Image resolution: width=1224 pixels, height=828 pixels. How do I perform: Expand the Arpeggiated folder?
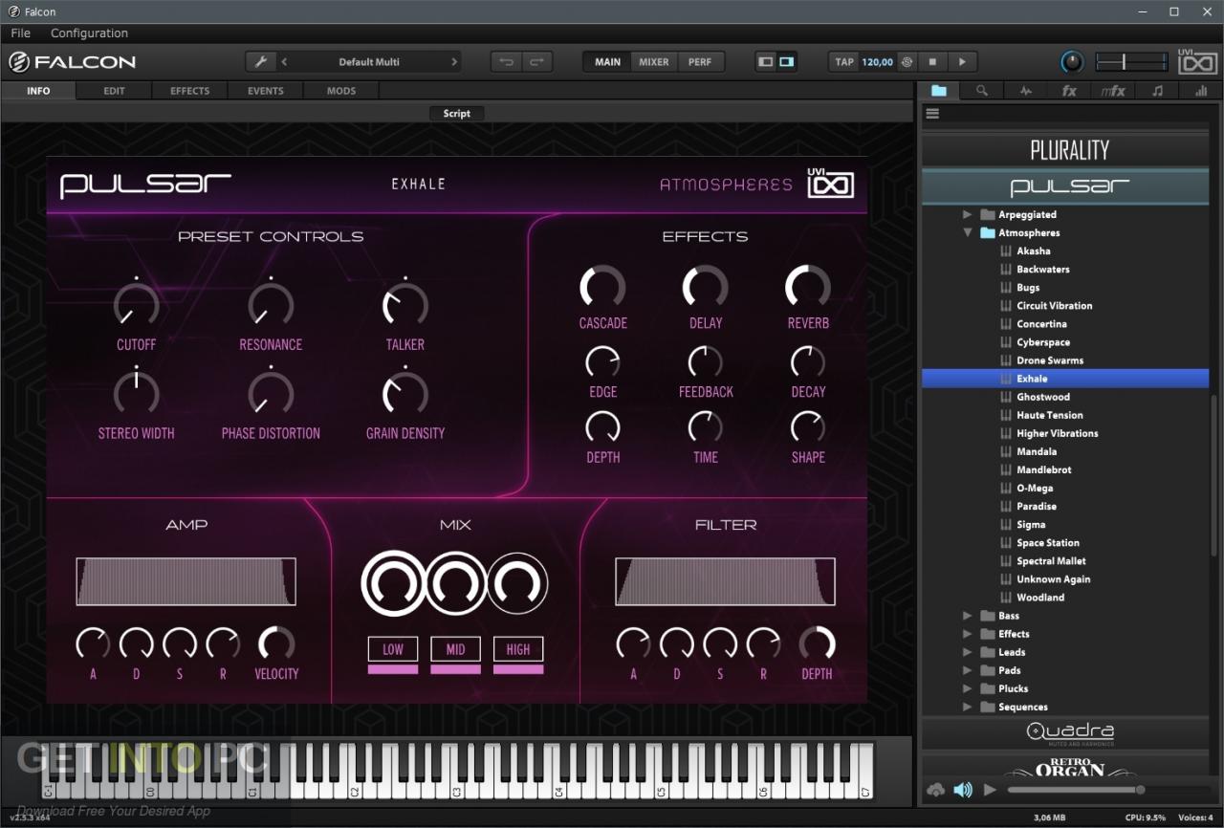[x=968, y=214]
